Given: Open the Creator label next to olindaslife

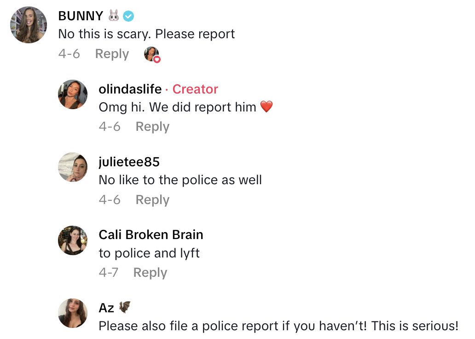Looking at the screenshot, I should click(x=195, y=89).
